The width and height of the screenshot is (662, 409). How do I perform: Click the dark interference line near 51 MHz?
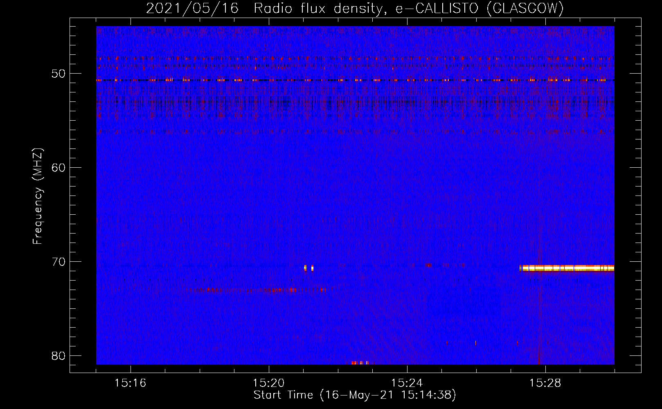pyautogui.click(x=355, y=80)
